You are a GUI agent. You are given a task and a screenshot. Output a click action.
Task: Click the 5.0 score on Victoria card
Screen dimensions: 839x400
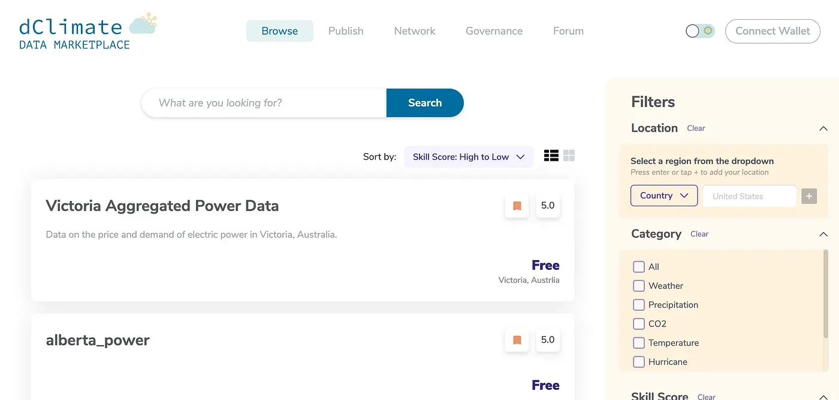pos(548,206)
